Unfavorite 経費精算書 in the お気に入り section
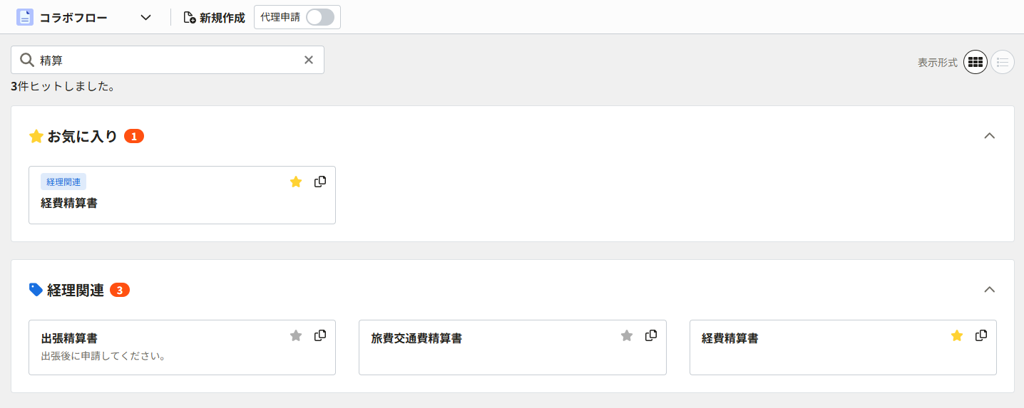This screenshot has width=1024, height=408. [296, 182]
